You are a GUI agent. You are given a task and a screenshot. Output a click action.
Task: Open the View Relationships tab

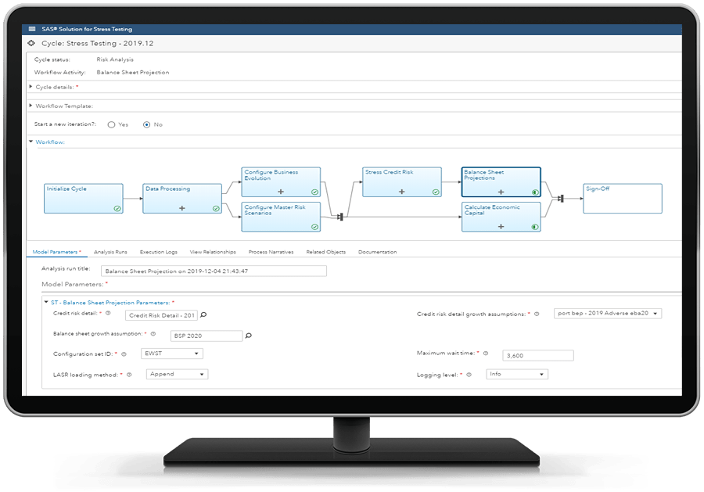(213, 253)
